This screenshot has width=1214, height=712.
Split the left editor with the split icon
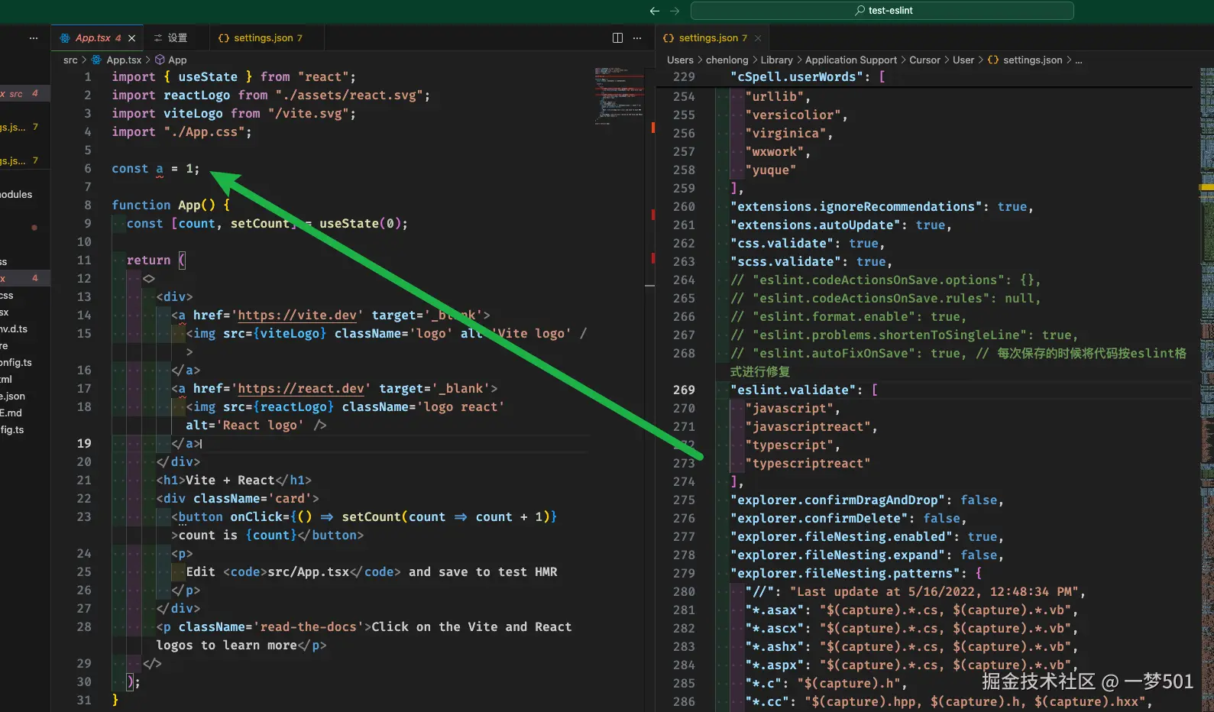[x=617, y=38]
